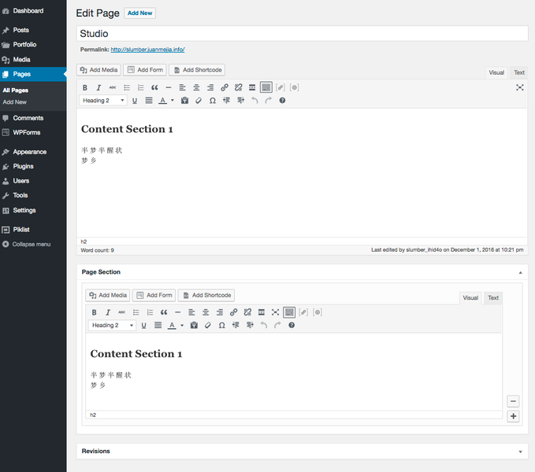Toggle bold in the top editor toolbar
535x472 pixels.
85,87
